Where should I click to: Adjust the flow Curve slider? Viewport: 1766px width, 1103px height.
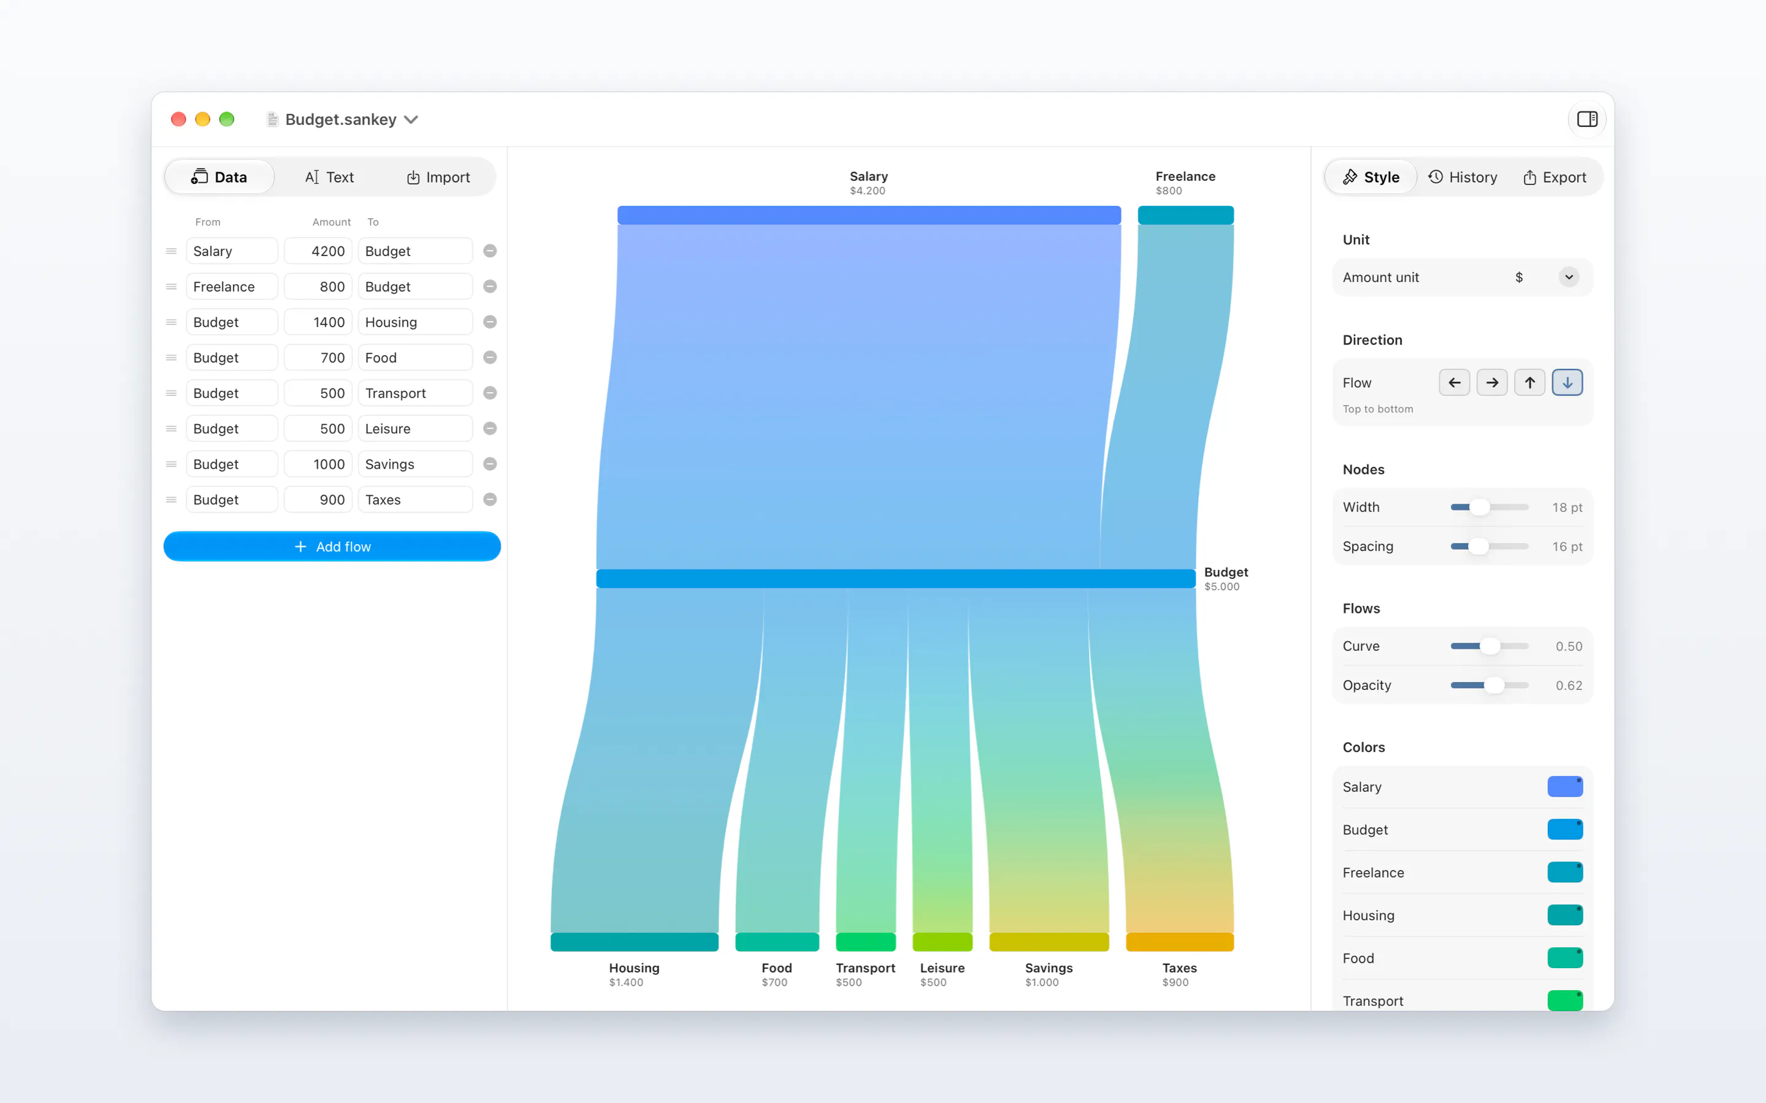coord(1489,646)
